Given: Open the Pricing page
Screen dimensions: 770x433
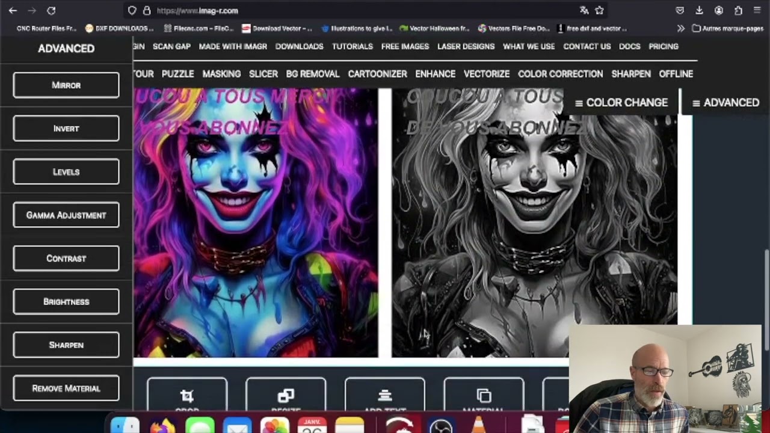Looking at the screenshot, I should coord(664,46).
